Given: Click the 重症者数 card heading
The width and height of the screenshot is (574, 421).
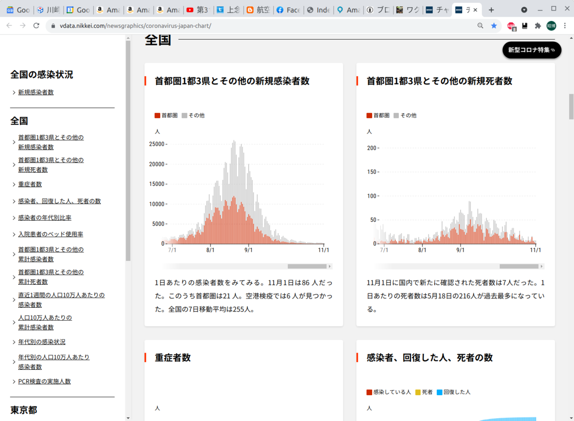Looking at the screenshot, I should [x=173, y=357].
